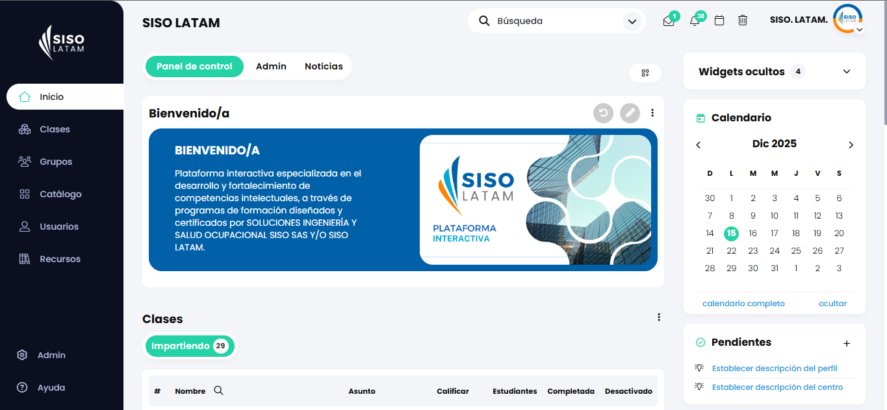Click the Pendientes widget title

(741, 342)
